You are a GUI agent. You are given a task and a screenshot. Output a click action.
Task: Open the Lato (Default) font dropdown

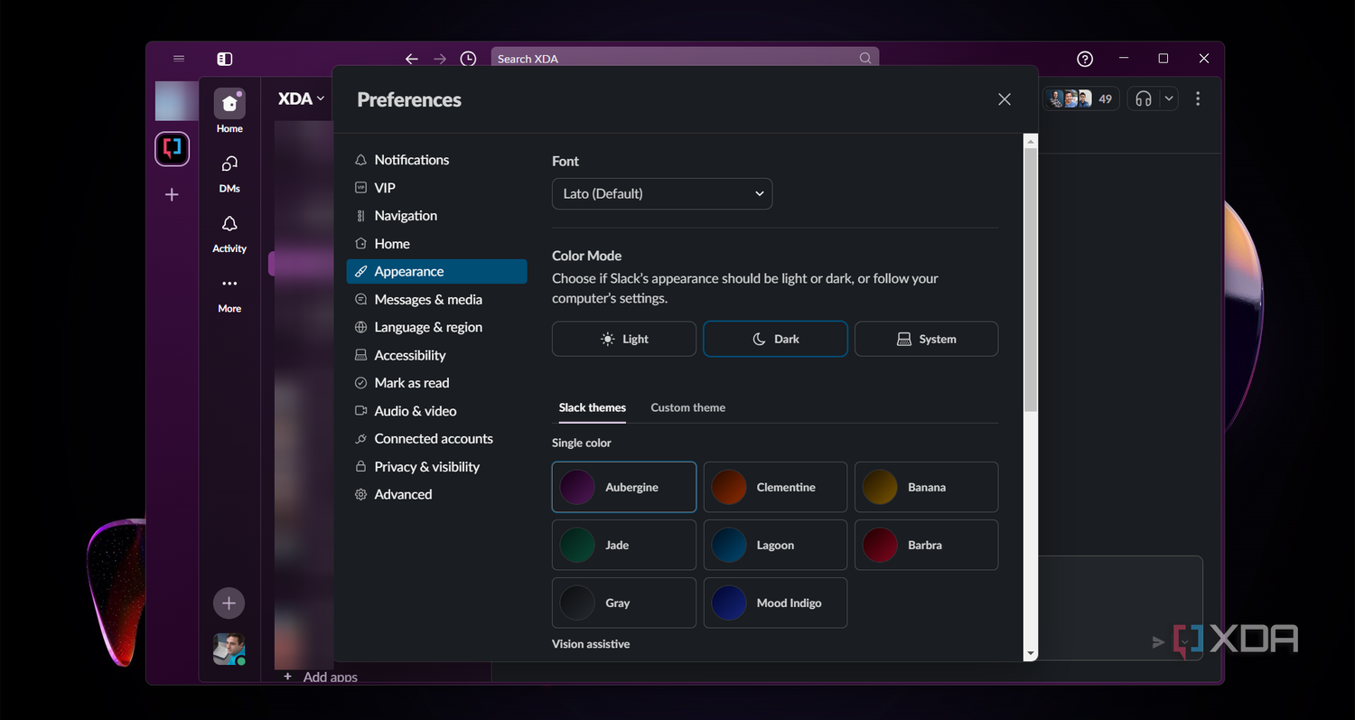[x=662, y=193]
